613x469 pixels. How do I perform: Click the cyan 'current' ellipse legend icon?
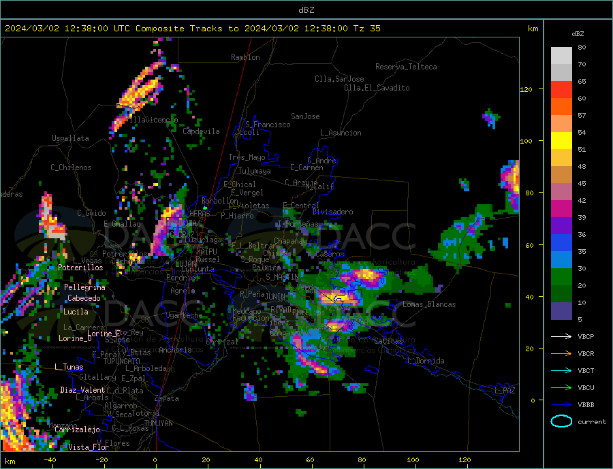point(561,421)
